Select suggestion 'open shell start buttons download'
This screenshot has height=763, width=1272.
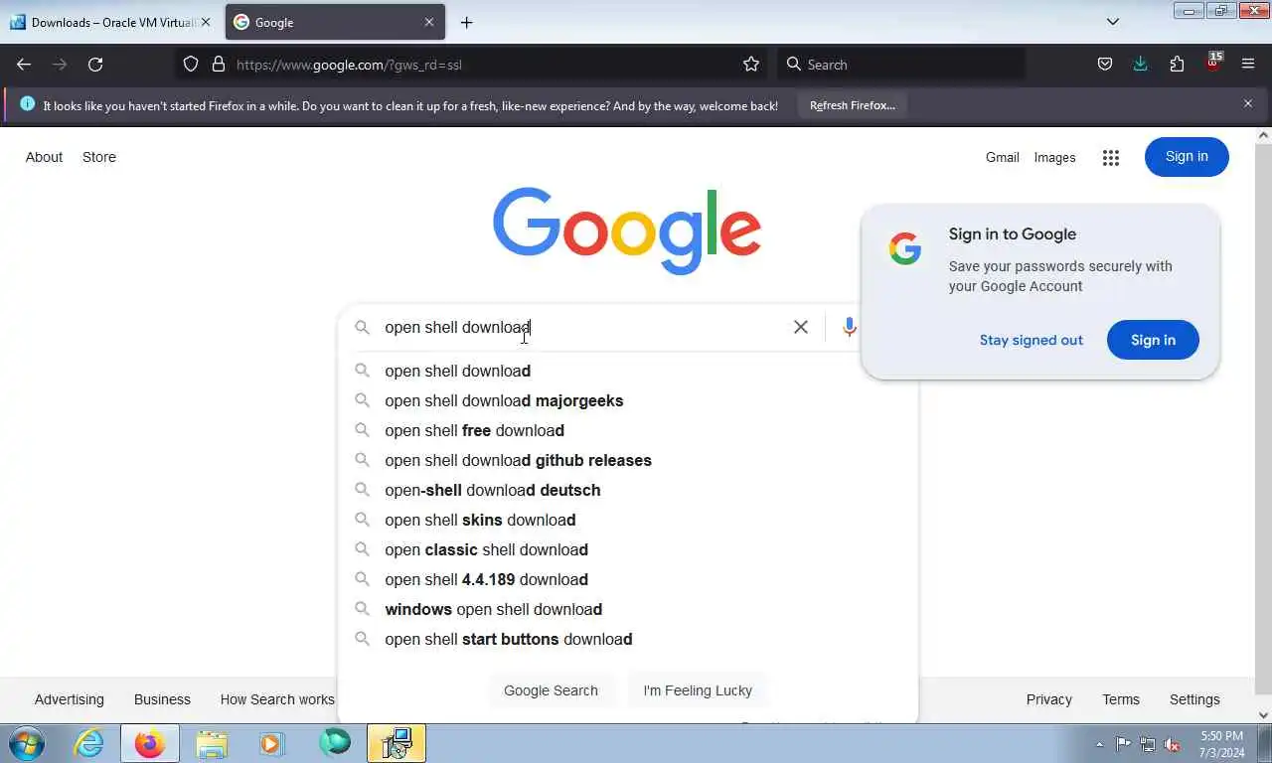point(628,639)
